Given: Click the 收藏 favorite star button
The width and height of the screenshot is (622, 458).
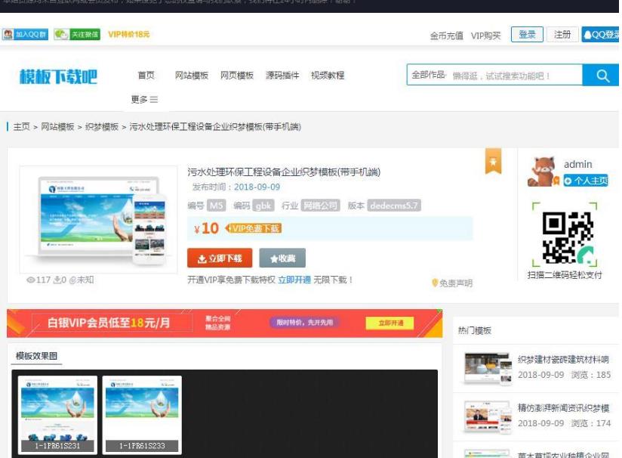Looking at the screenshot, I should click(x=282, y=258).
